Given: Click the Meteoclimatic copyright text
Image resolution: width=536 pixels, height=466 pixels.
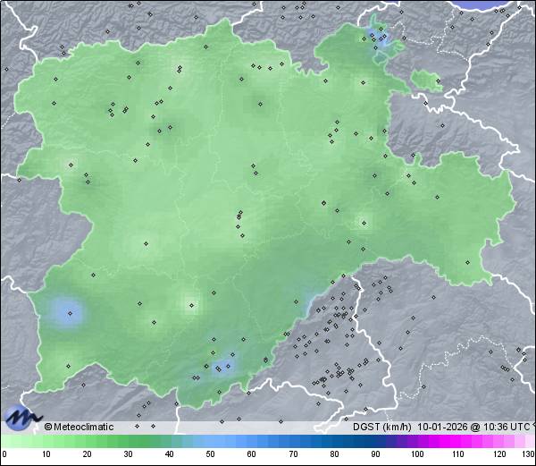Looking at the screenshot, I should tap(80, 427).
